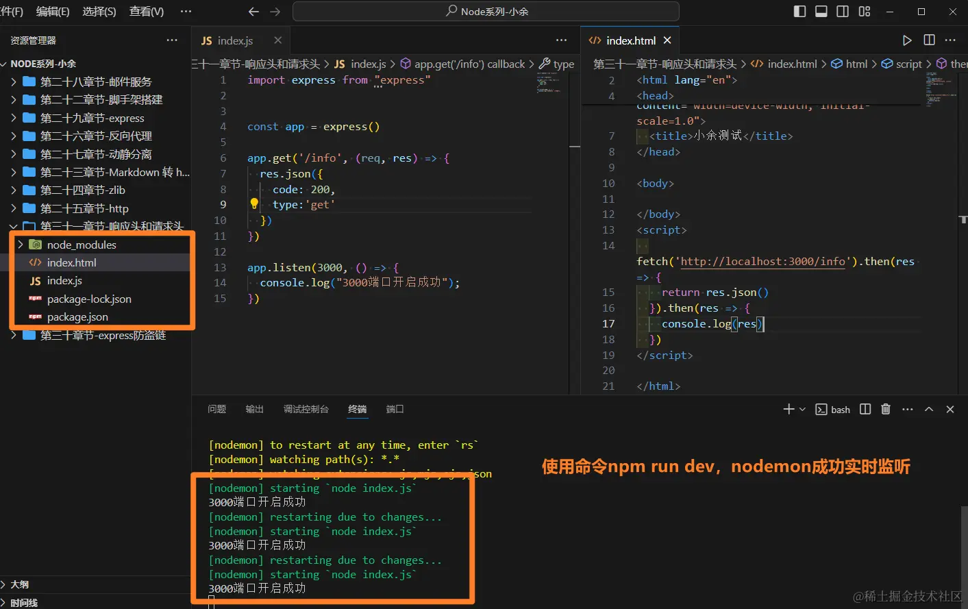Expand folder 第二十八章节-邮件服务

click(95, 82)
